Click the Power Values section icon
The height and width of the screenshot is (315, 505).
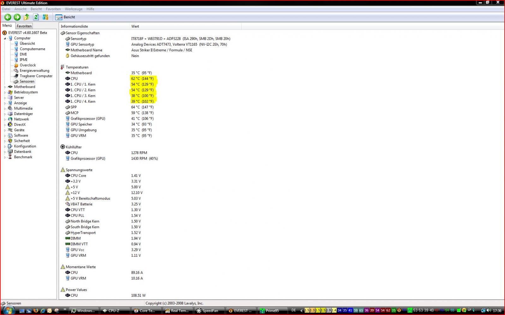(62, 289)
